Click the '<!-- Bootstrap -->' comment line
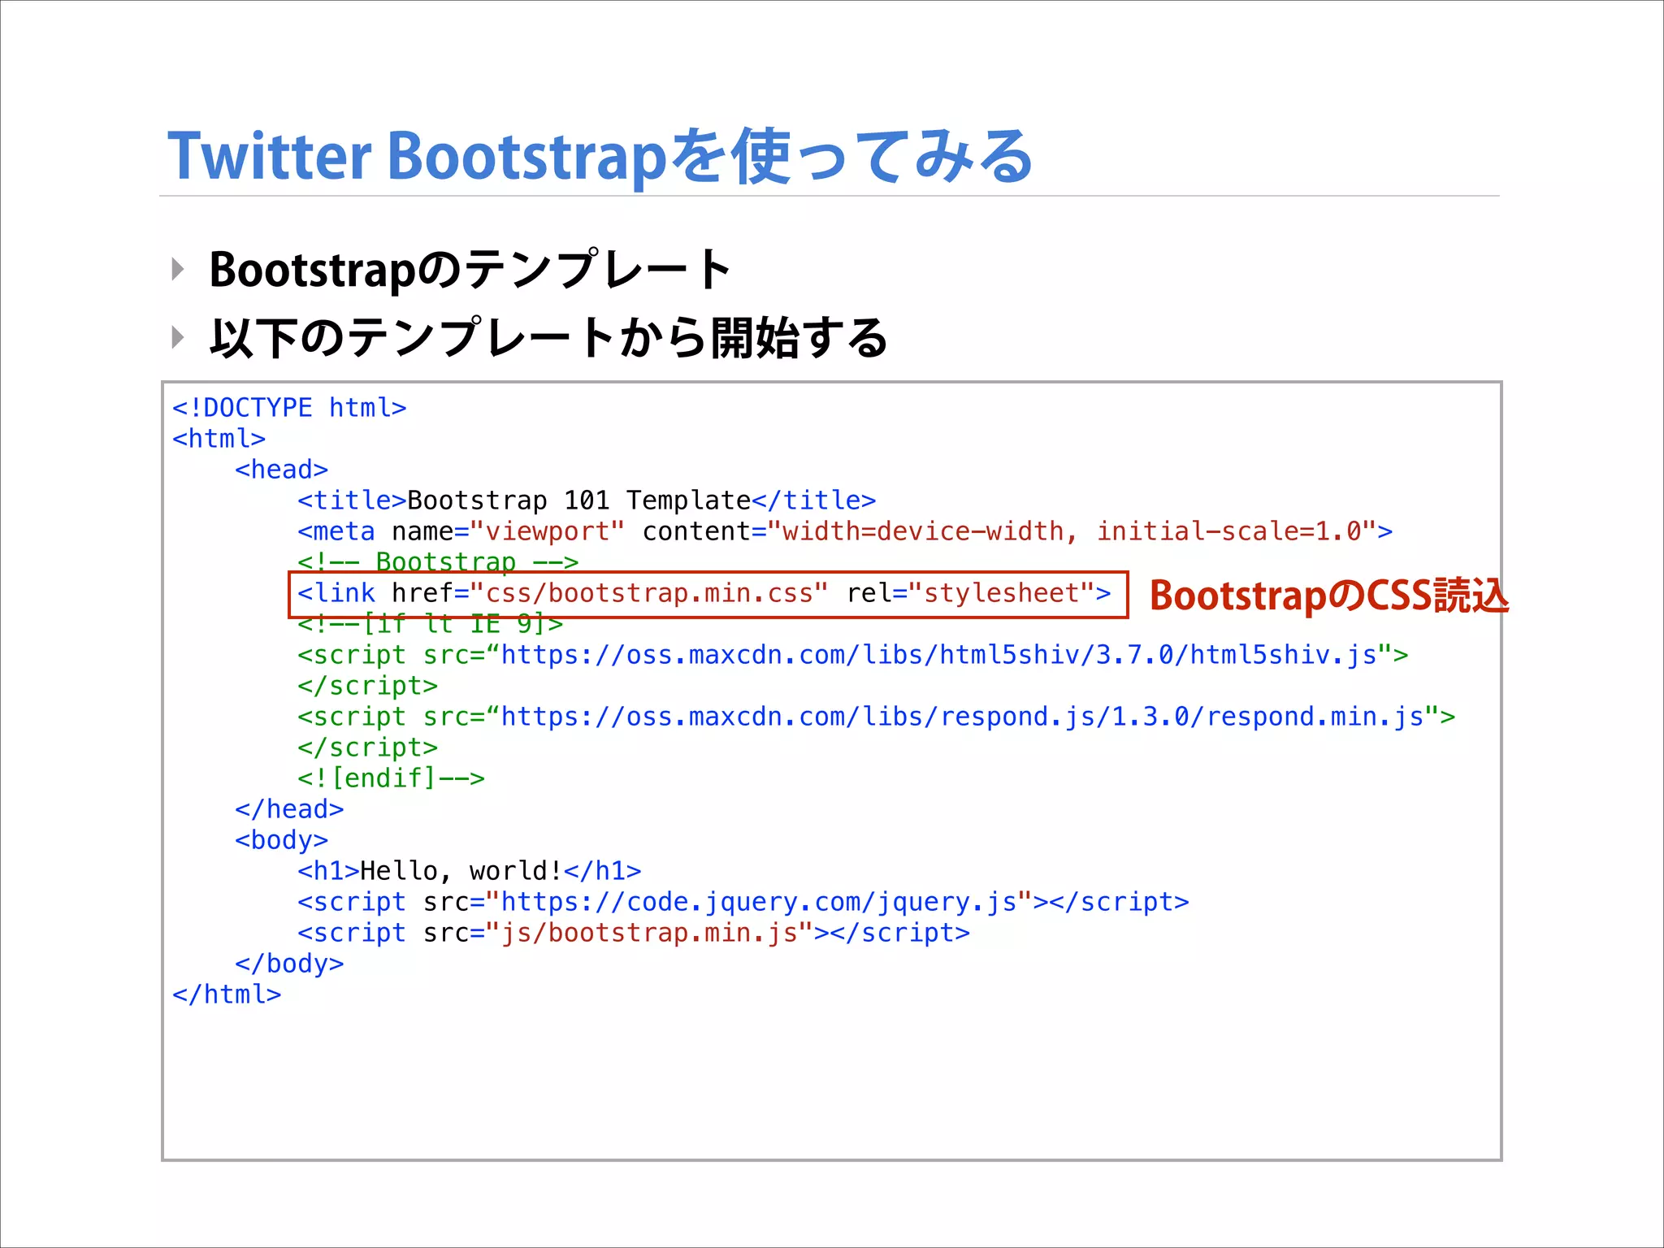Screen dimensions: 1664x1248 pyautogui.click(x=438, y=561)
